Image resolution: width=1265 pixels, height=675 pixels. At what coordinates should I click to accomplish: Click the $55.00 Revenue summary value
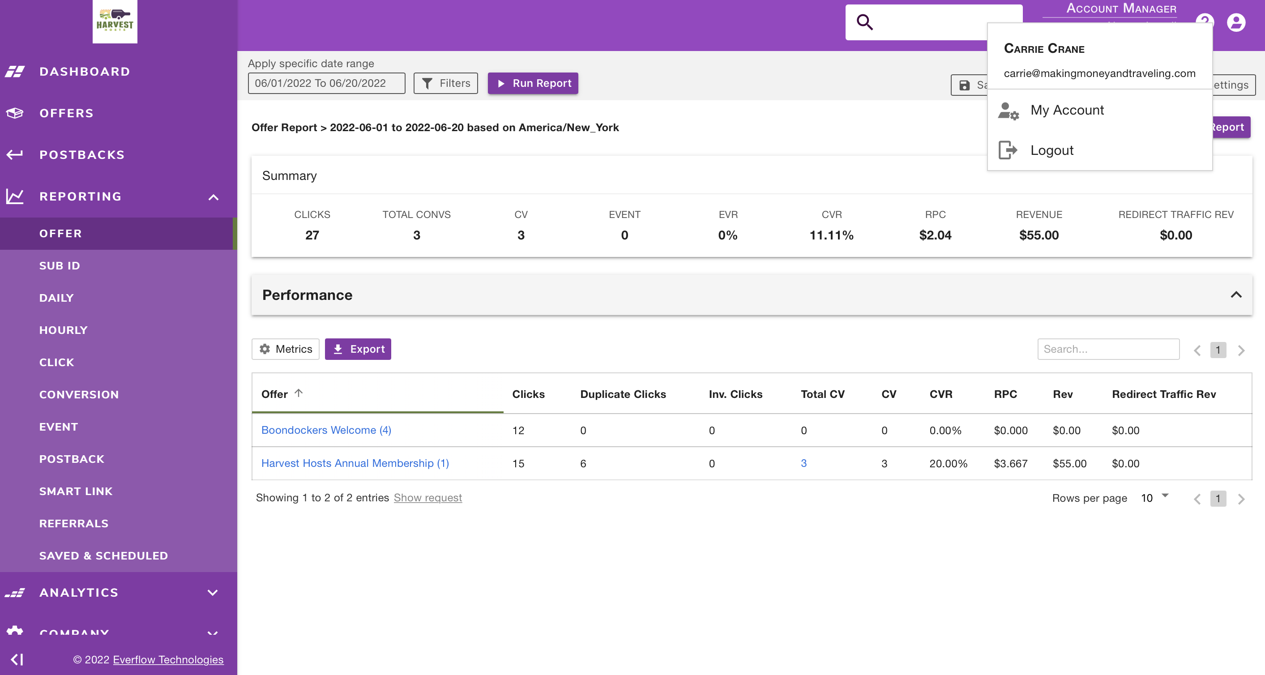(1038, 235)
